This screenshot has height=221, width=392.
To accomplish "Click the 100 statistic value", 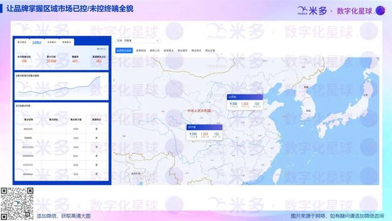I will coord(24,61).
